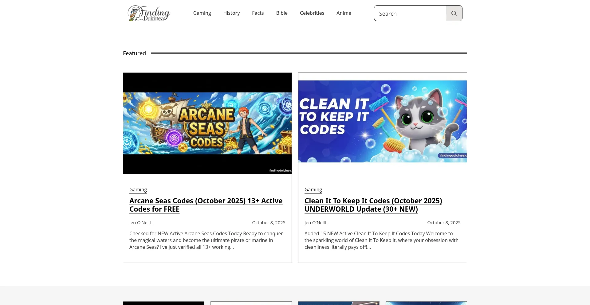Viewport: 590px width, 305px height.
Task: Open the Clean It To Keep It banner image
Action: [382, 121]
